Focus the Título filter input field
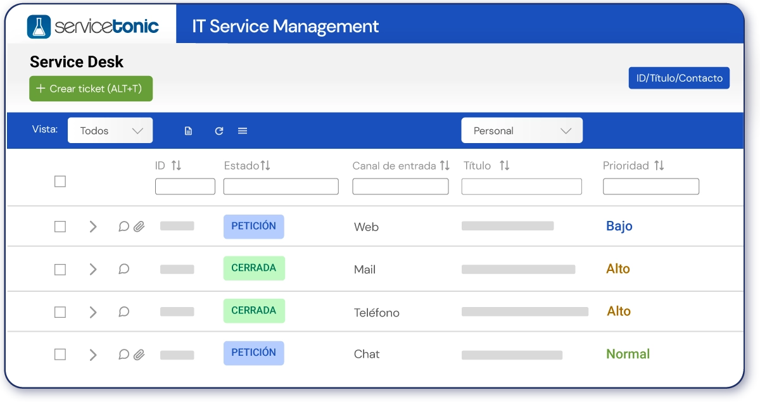The height and width of the screenshot is (402, 760). tap(521, 186)
